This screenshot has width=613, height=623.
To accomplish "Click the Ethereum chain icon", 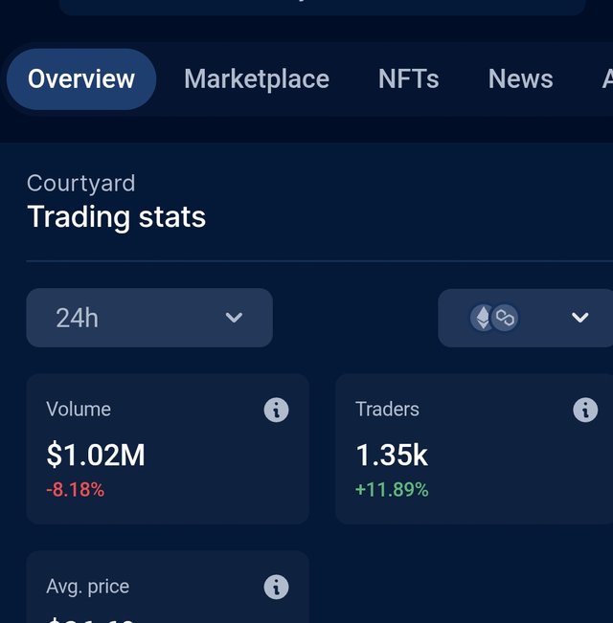I will [483, 318].
